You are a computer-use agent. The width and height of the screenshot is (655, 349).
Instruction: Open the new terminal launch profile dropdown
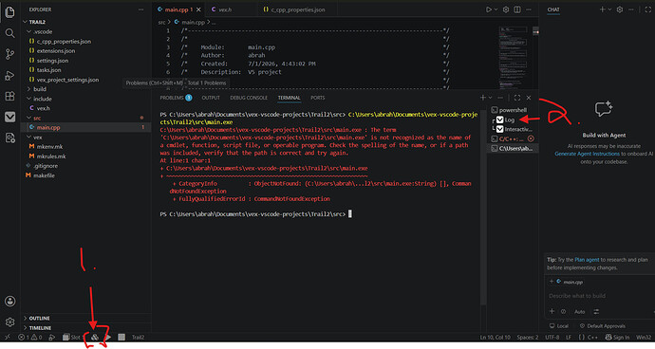pos(490,98)
